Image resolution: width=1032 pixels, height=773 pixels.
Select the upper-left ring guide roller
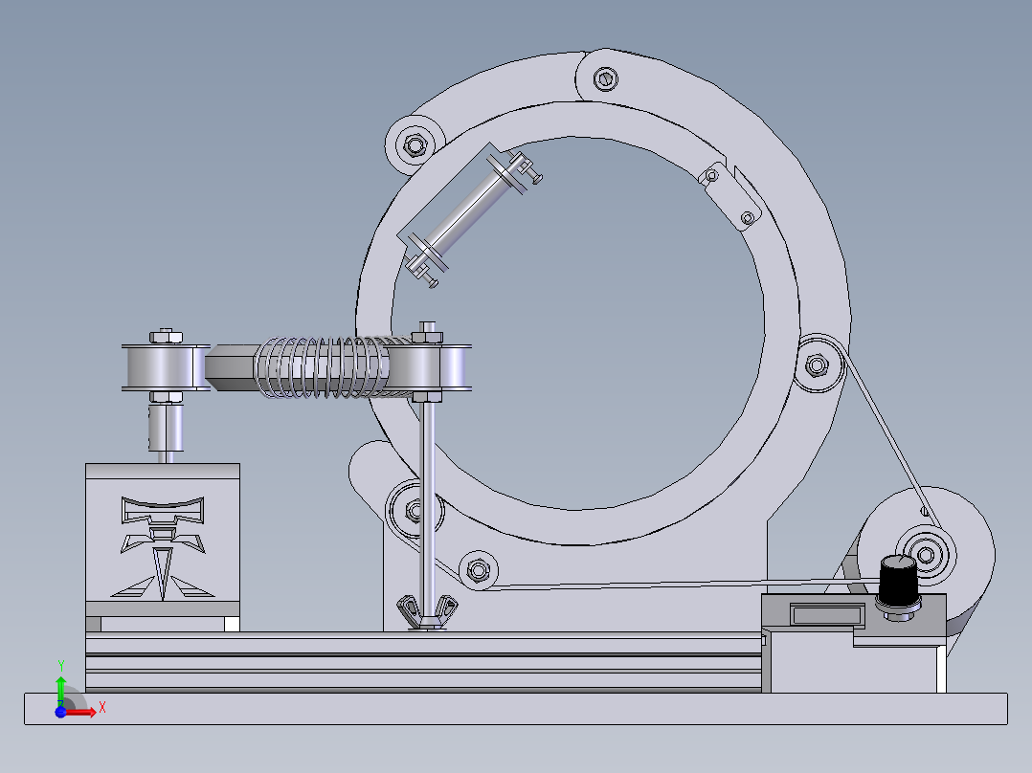tap(415, 144)
